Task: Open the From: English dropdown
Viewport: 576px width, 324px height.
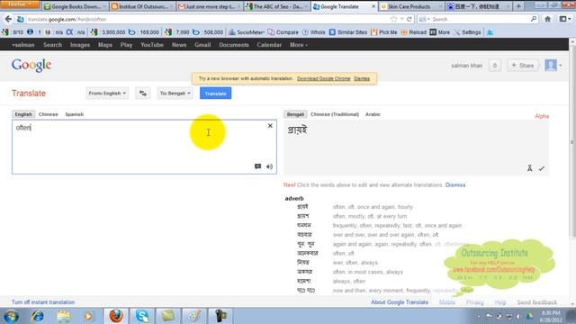Action: [x=107, y=94]
